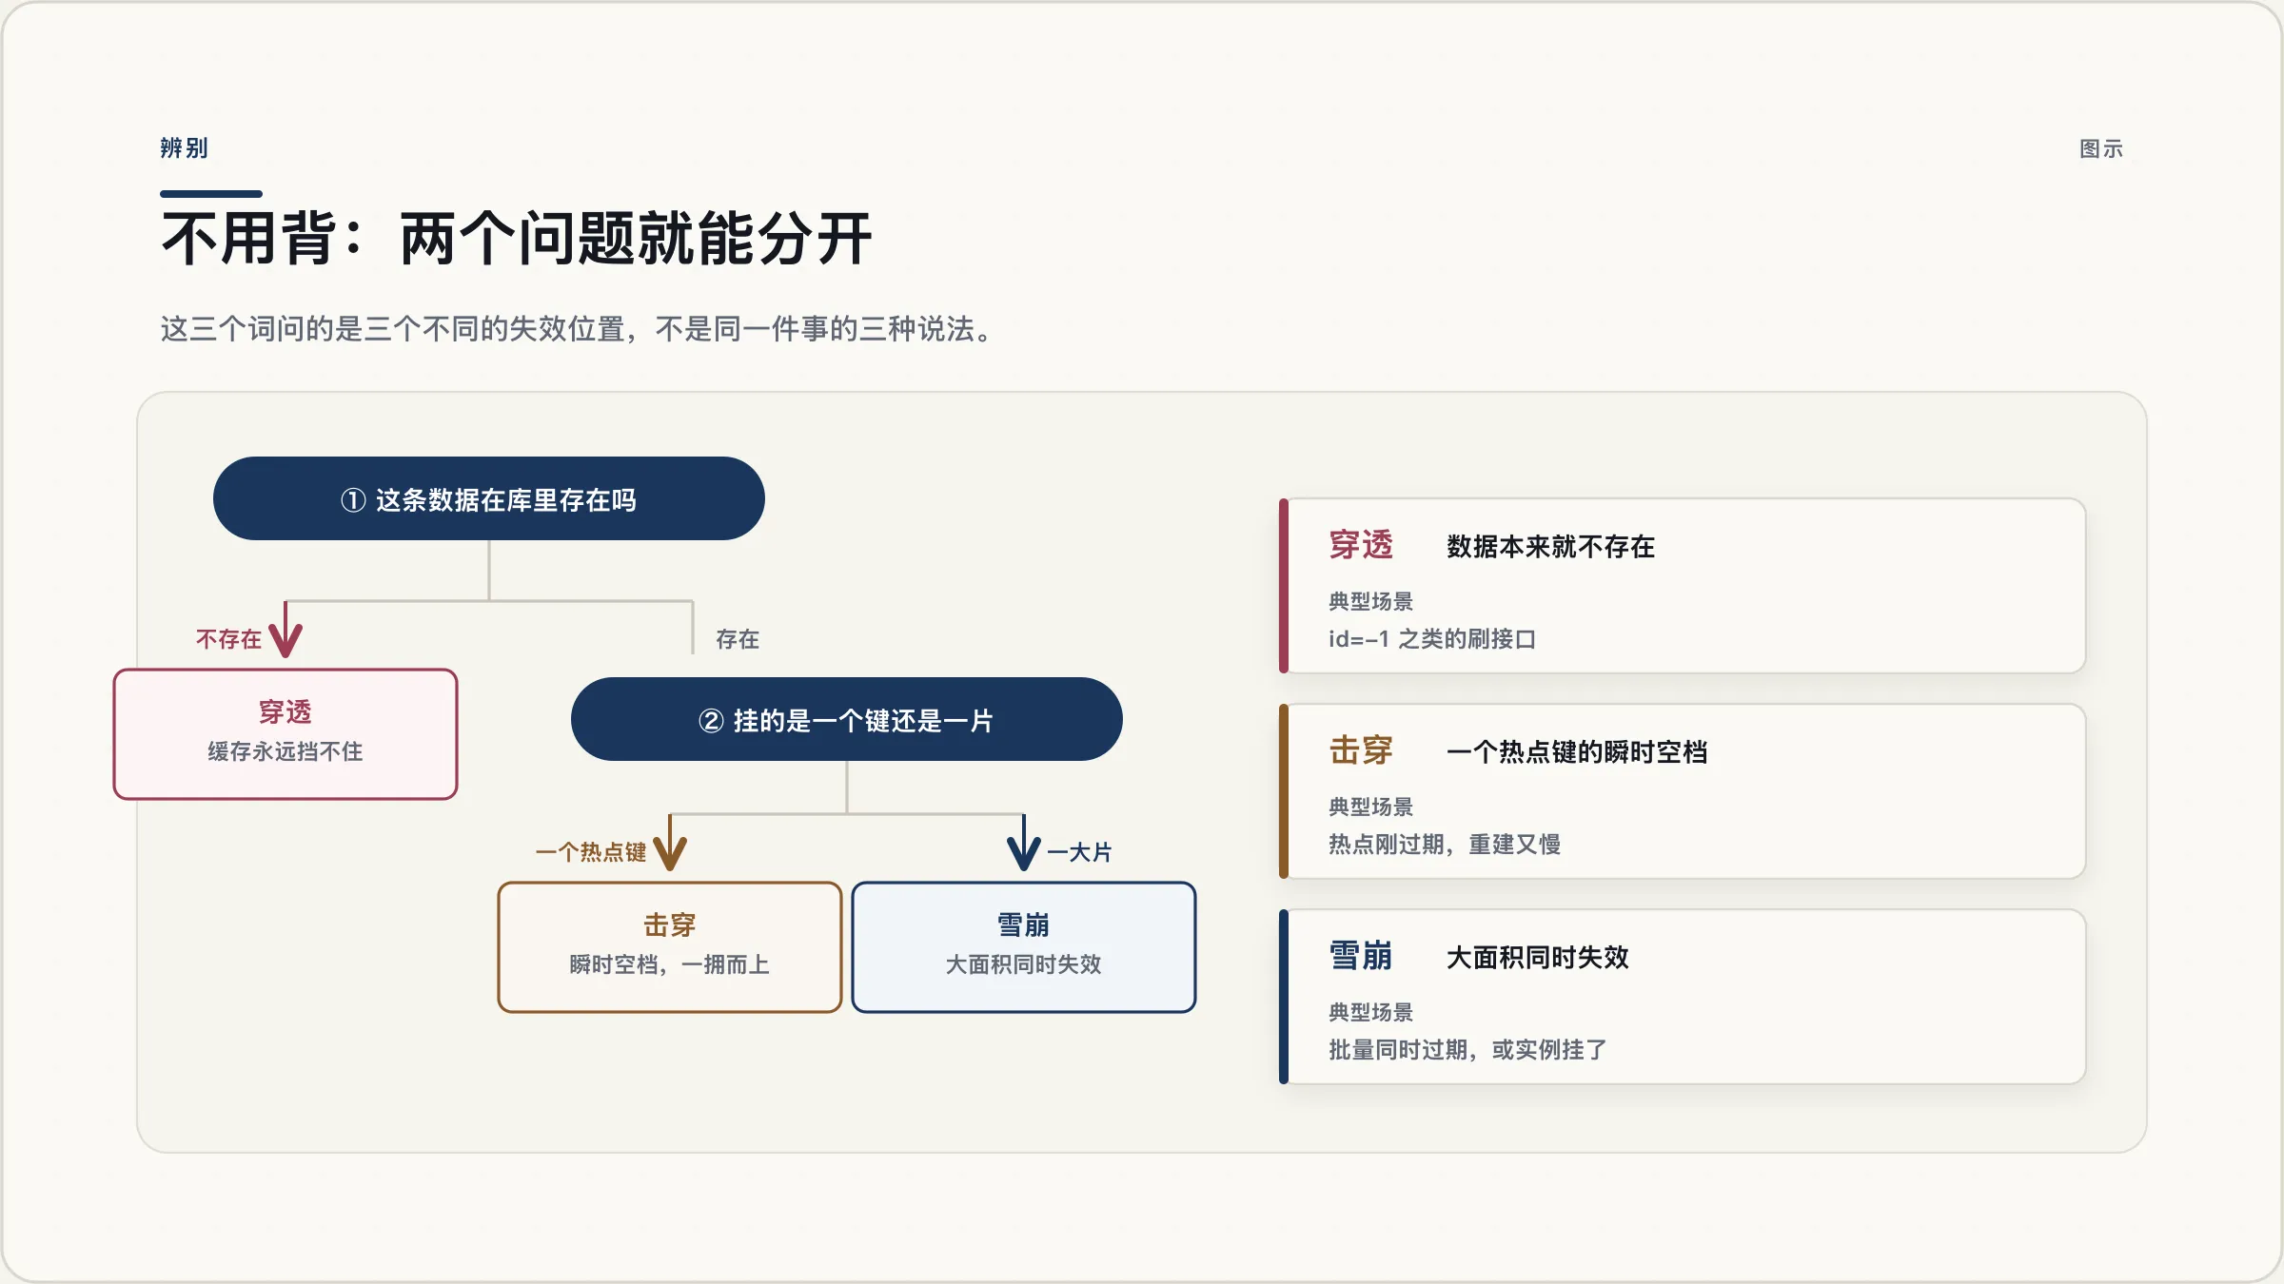Click the heading '一个热点键的瞬时空档'
Image resolution: width=2284 pixels, height=1284 pixels.
tap(1577, 752)
